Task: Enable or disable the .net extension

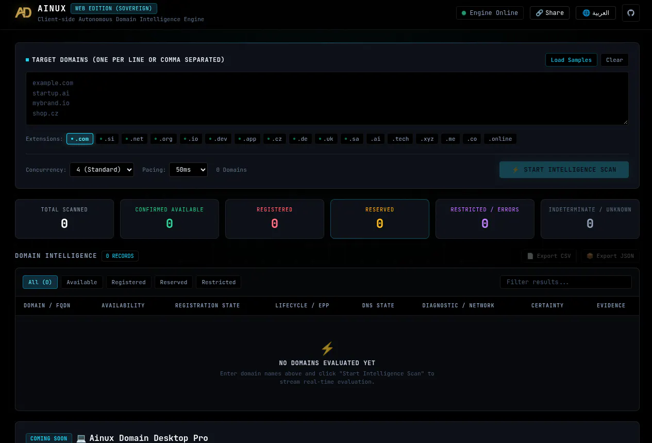Action: pyautogui.click(x=135, y=139)
